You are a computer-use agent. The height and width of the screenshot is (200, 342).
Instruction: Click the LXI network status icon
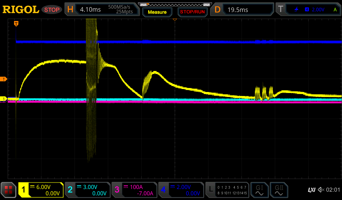pos(311,190)
